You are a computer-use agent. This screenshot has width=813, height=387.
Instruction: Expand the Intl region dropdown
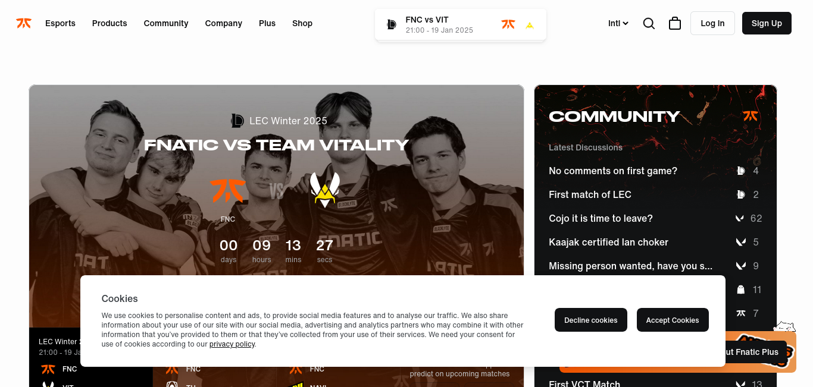pyautogui.click(x=618, y=23)
